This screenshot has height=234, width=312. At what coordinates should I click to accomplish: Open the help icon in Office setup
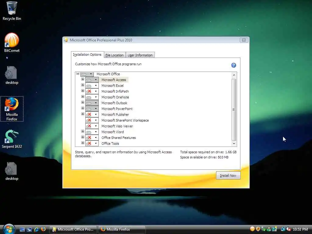click(234, 65)
